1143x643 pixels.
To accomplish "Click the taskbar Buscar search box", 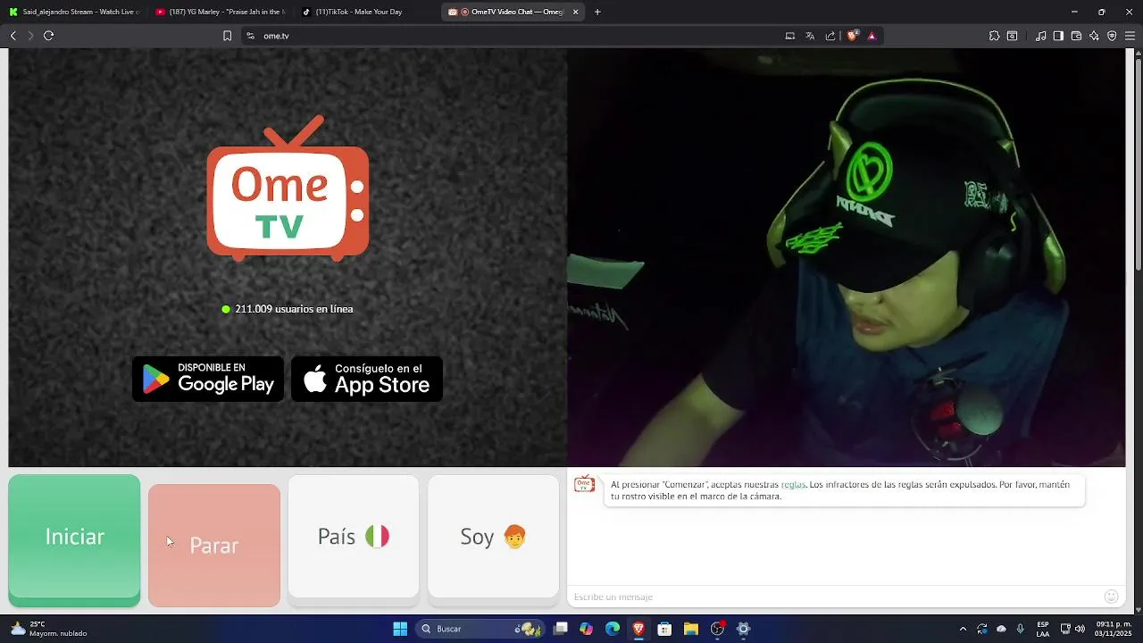I will [480, 629].
